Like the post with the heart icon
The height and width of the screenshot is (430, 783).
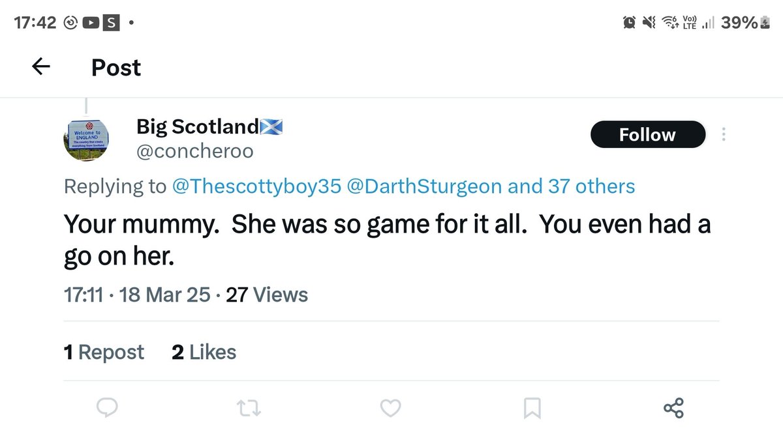tap(390, 408)
